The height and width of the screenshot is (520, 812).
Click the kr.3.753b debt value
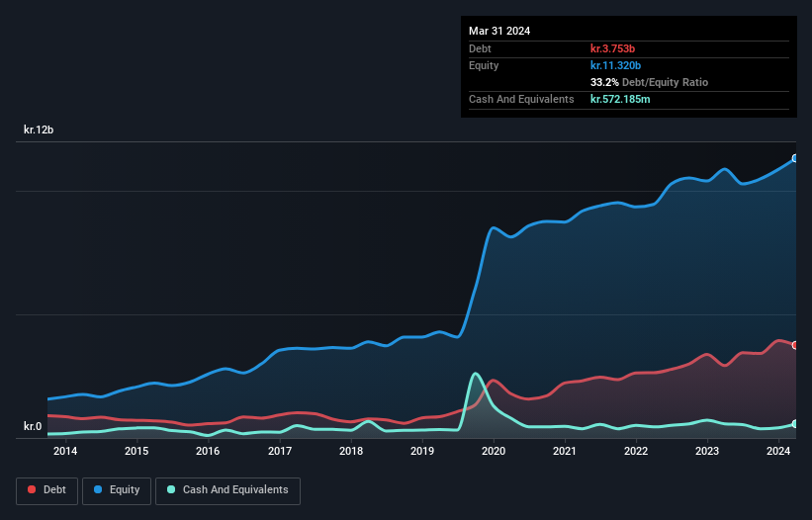pos(612,48)
